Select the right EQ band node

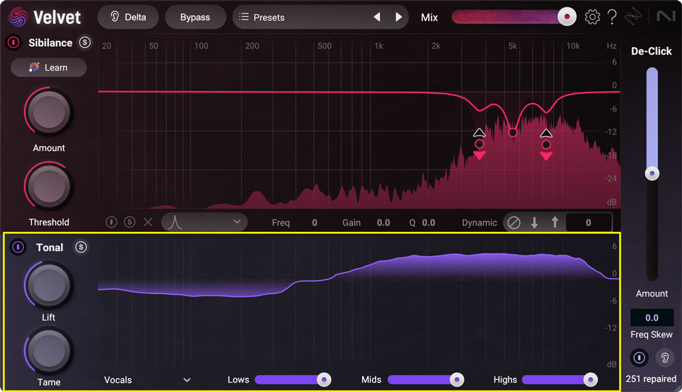coord(546,144)
